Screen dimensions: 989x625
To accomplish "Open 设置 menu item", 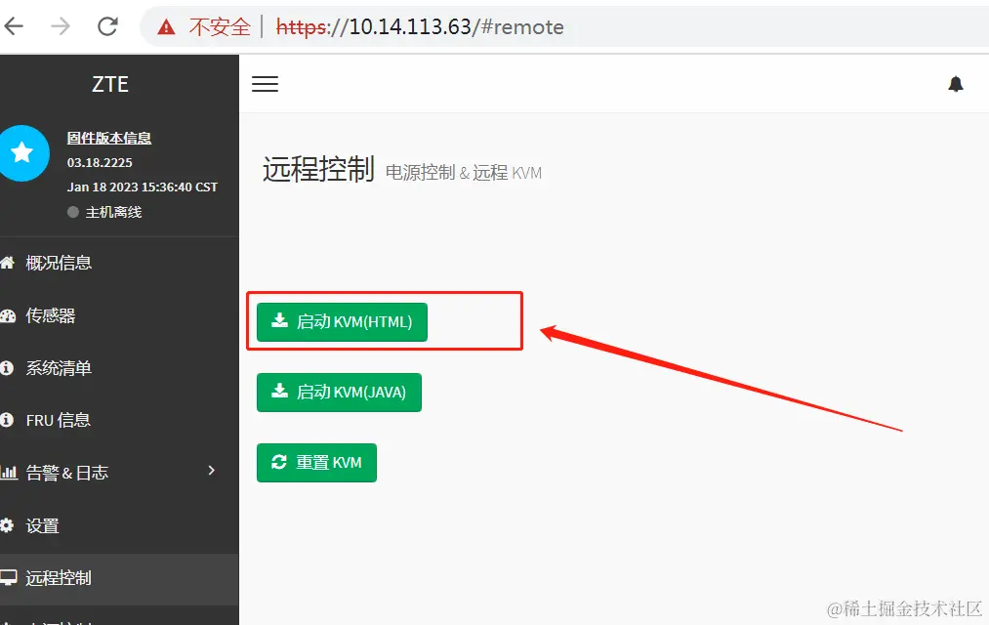I will pyautogui.click(x=119, y=525).
